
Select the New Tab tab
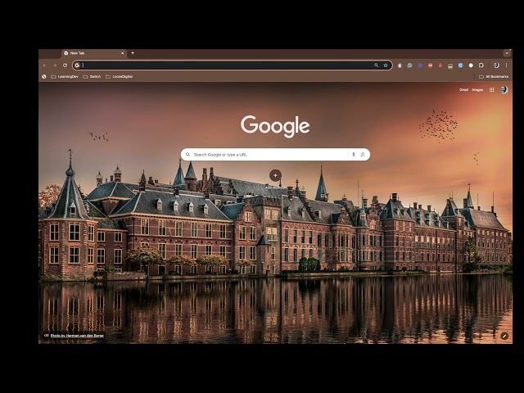(94, 53)
